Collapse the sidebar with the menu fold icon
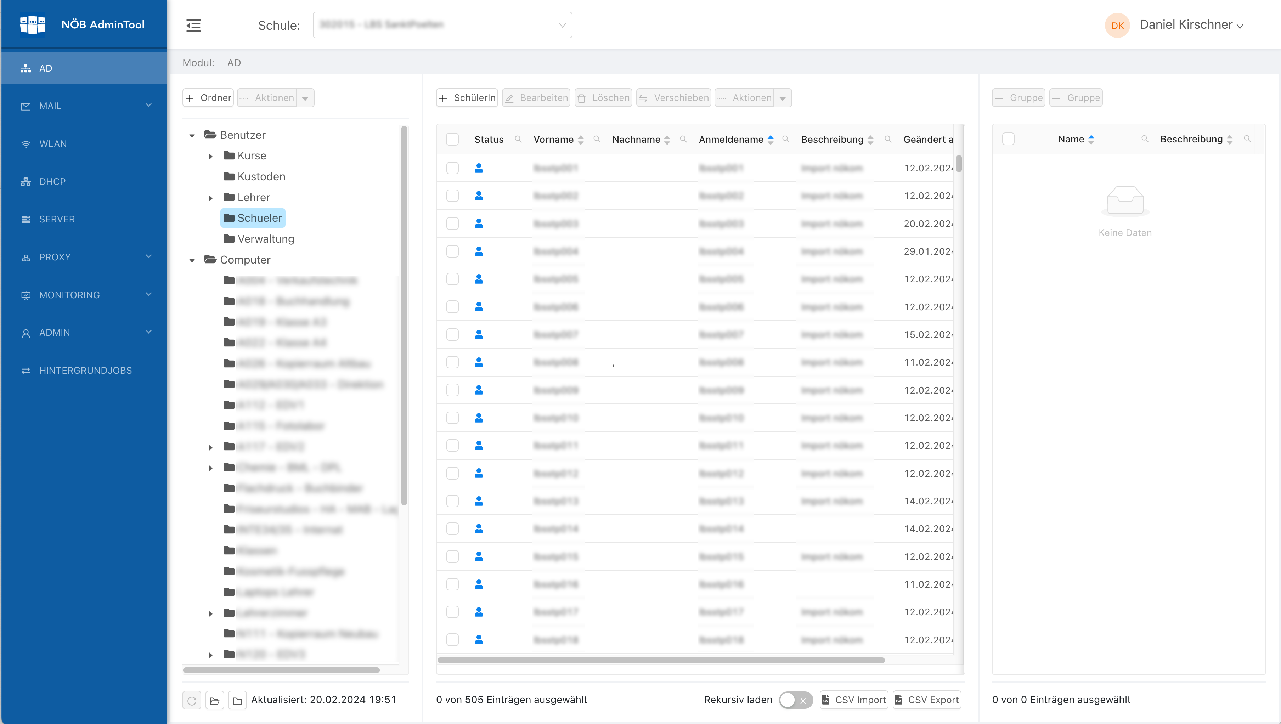Screen dimensions: 1281x724 (x=193, y=26)
